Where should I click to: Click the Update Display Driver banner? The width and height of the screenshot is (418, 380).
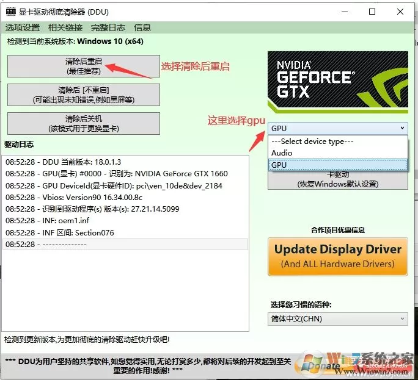coord(338,257)
